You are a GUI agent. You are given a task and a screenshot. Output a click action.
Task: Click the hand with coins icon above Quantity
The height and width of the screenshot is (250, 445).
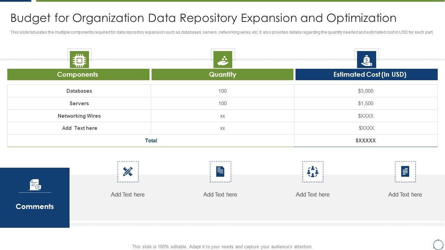click(222, 60)
